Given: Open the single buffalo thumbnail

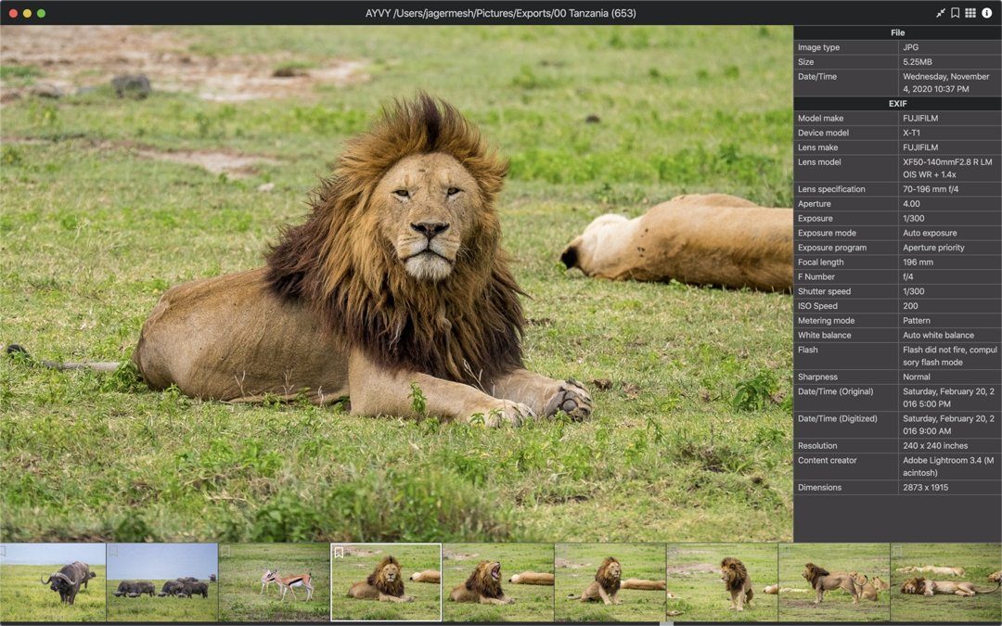Looking at the screenshot, I should (x=53, y=581).
